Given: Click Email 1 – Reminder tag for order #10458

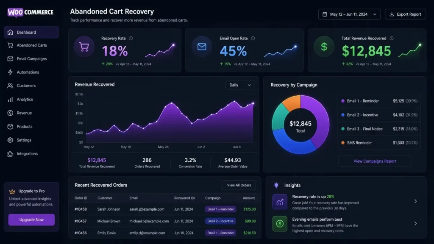Looking at the screenshot, I should click(x=220, y=209).
